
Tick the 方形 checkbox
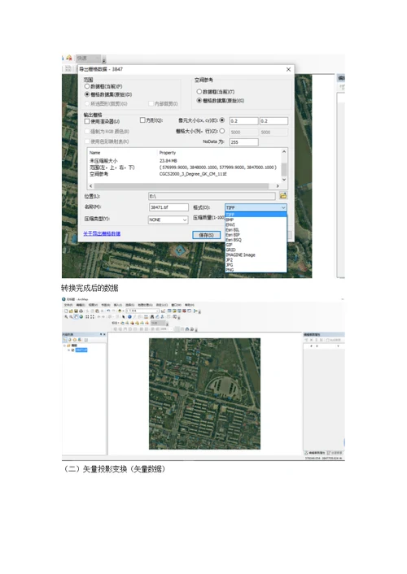click(x=142, y=120)
